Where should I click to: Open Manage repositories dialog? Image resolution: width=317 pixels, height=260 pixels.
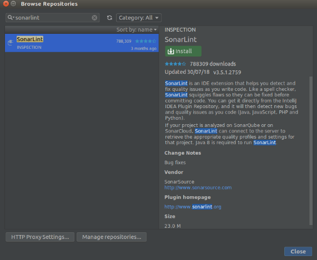(x=112, y=237)
